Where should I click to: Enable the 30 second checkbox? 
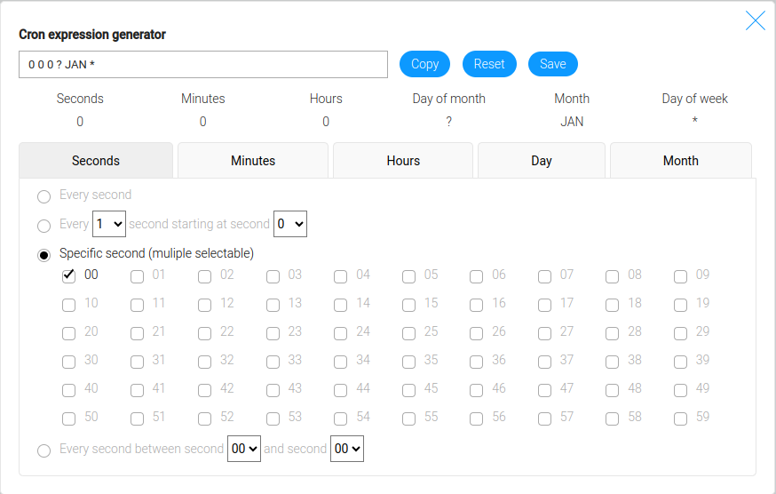68,362
